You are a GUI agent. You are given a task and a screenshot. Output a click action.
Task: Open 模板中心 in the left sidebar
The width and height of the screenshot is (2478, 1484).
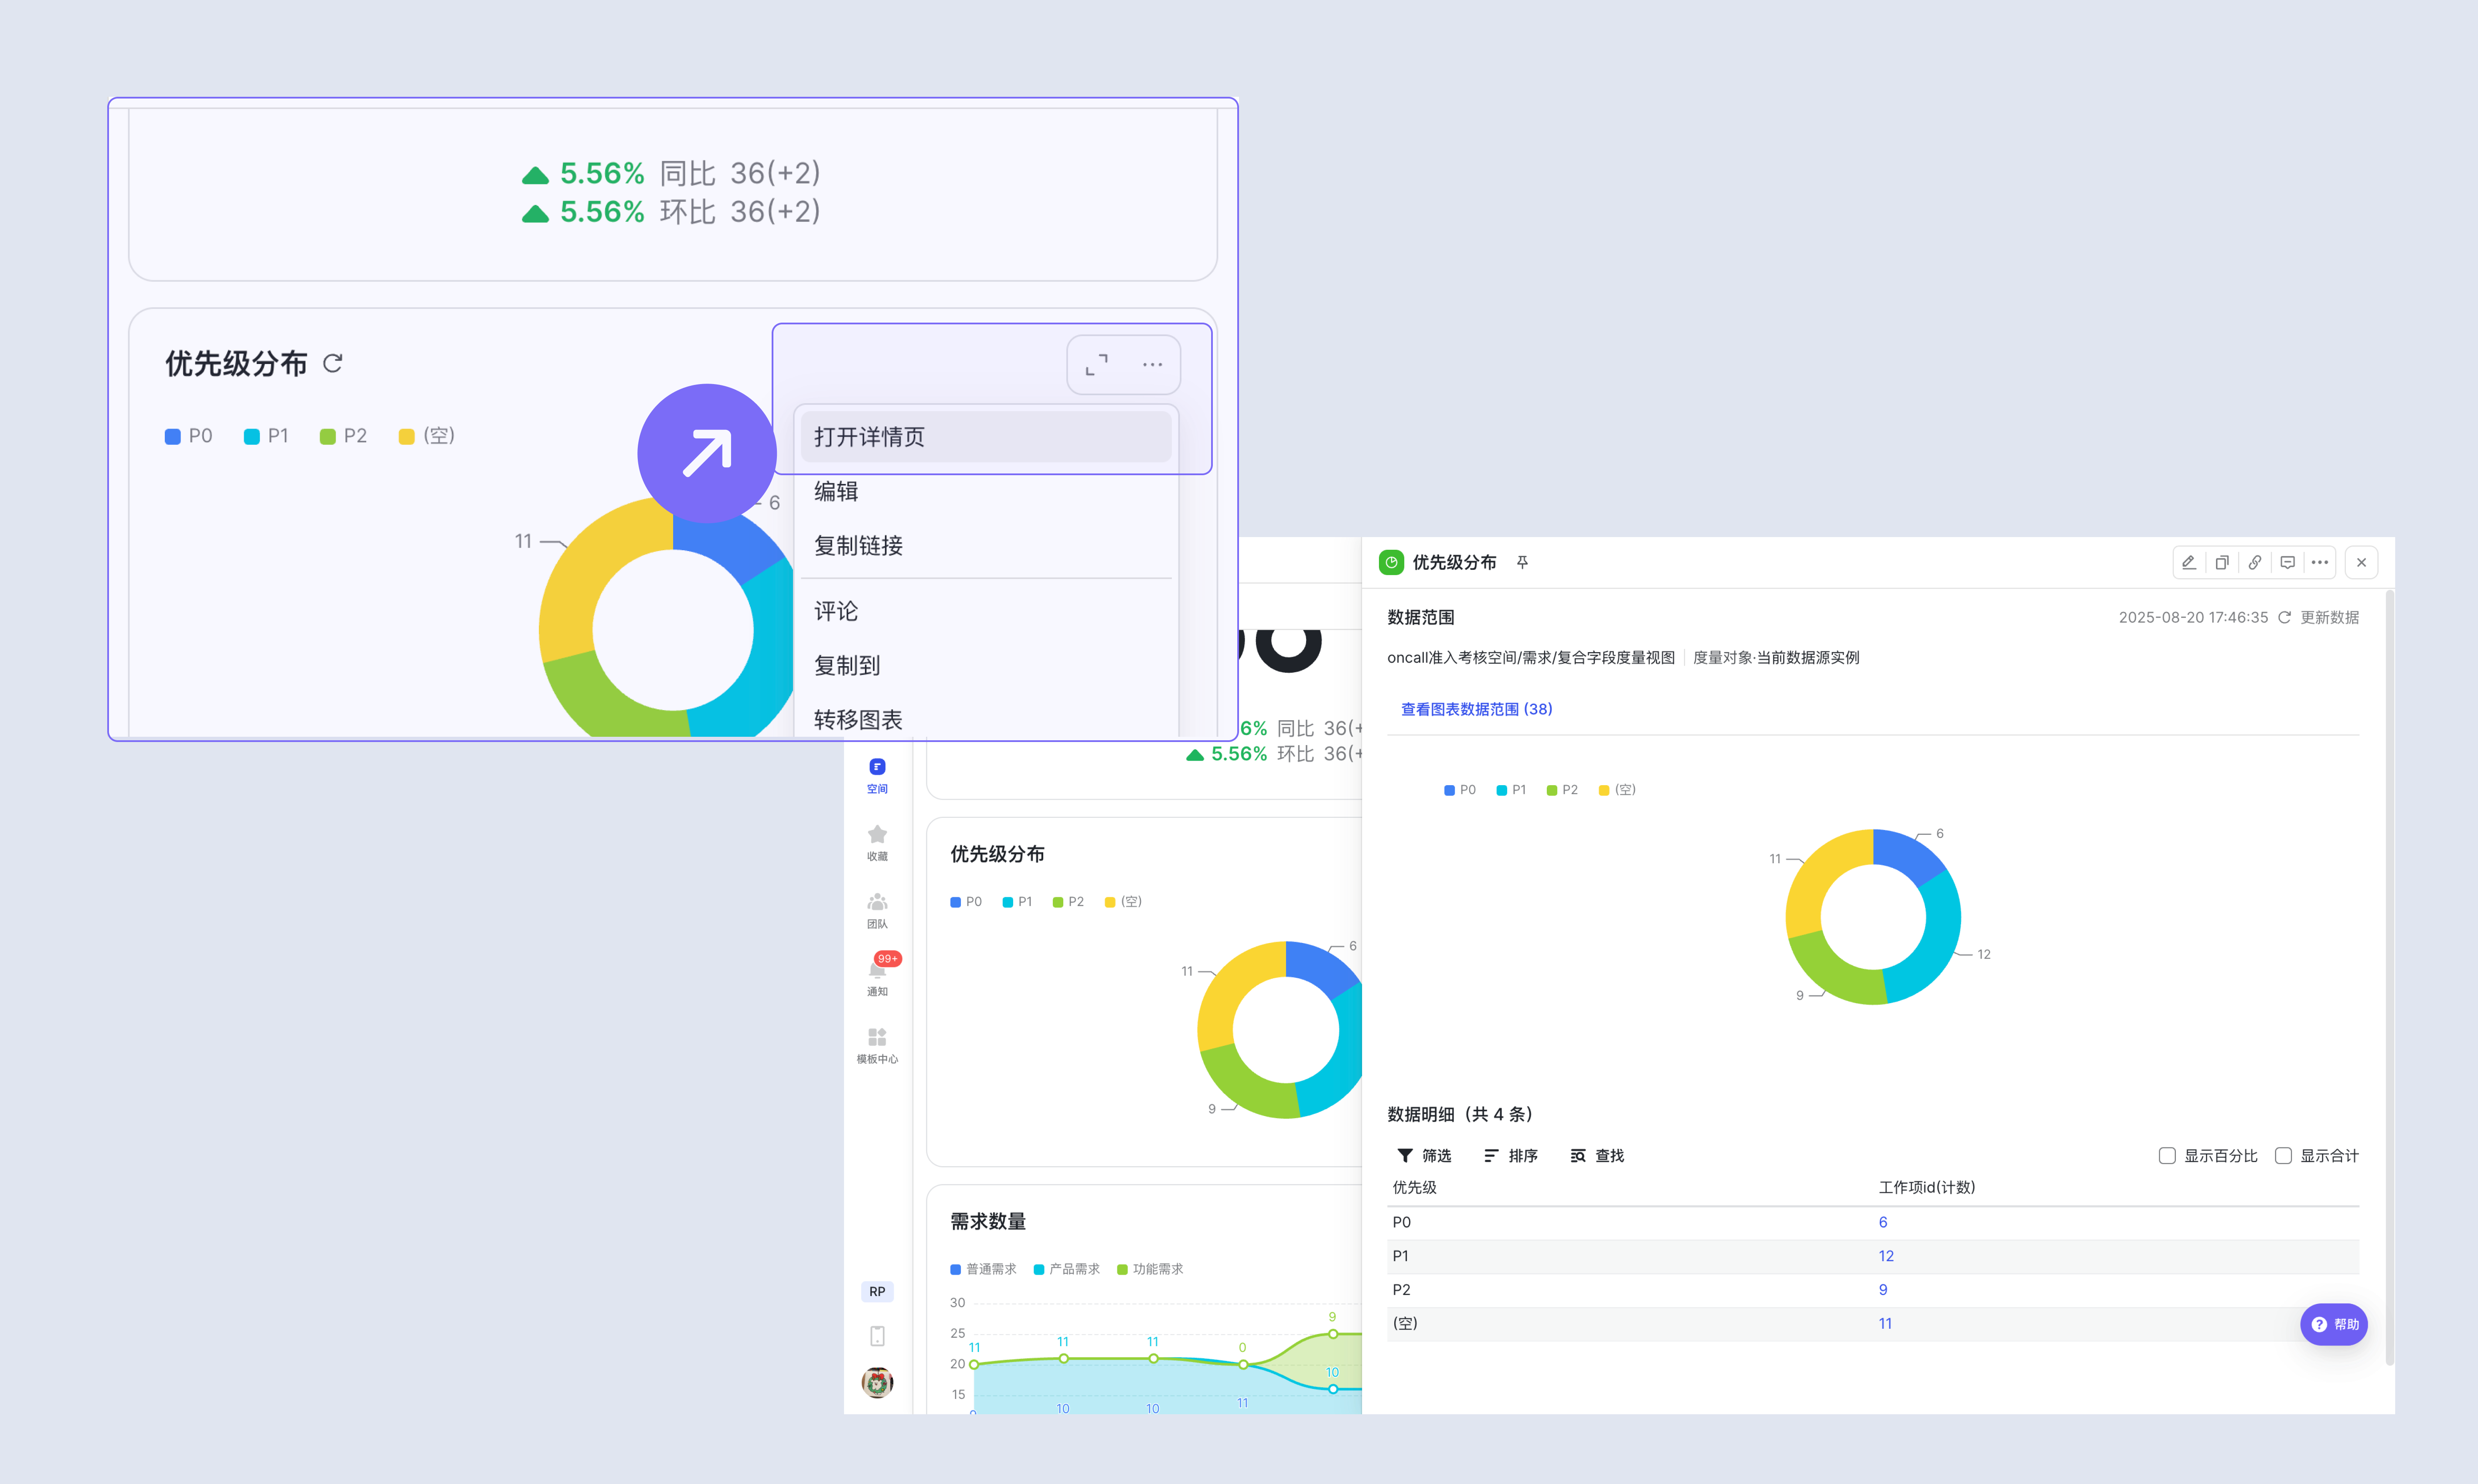tap(877, 1045)
